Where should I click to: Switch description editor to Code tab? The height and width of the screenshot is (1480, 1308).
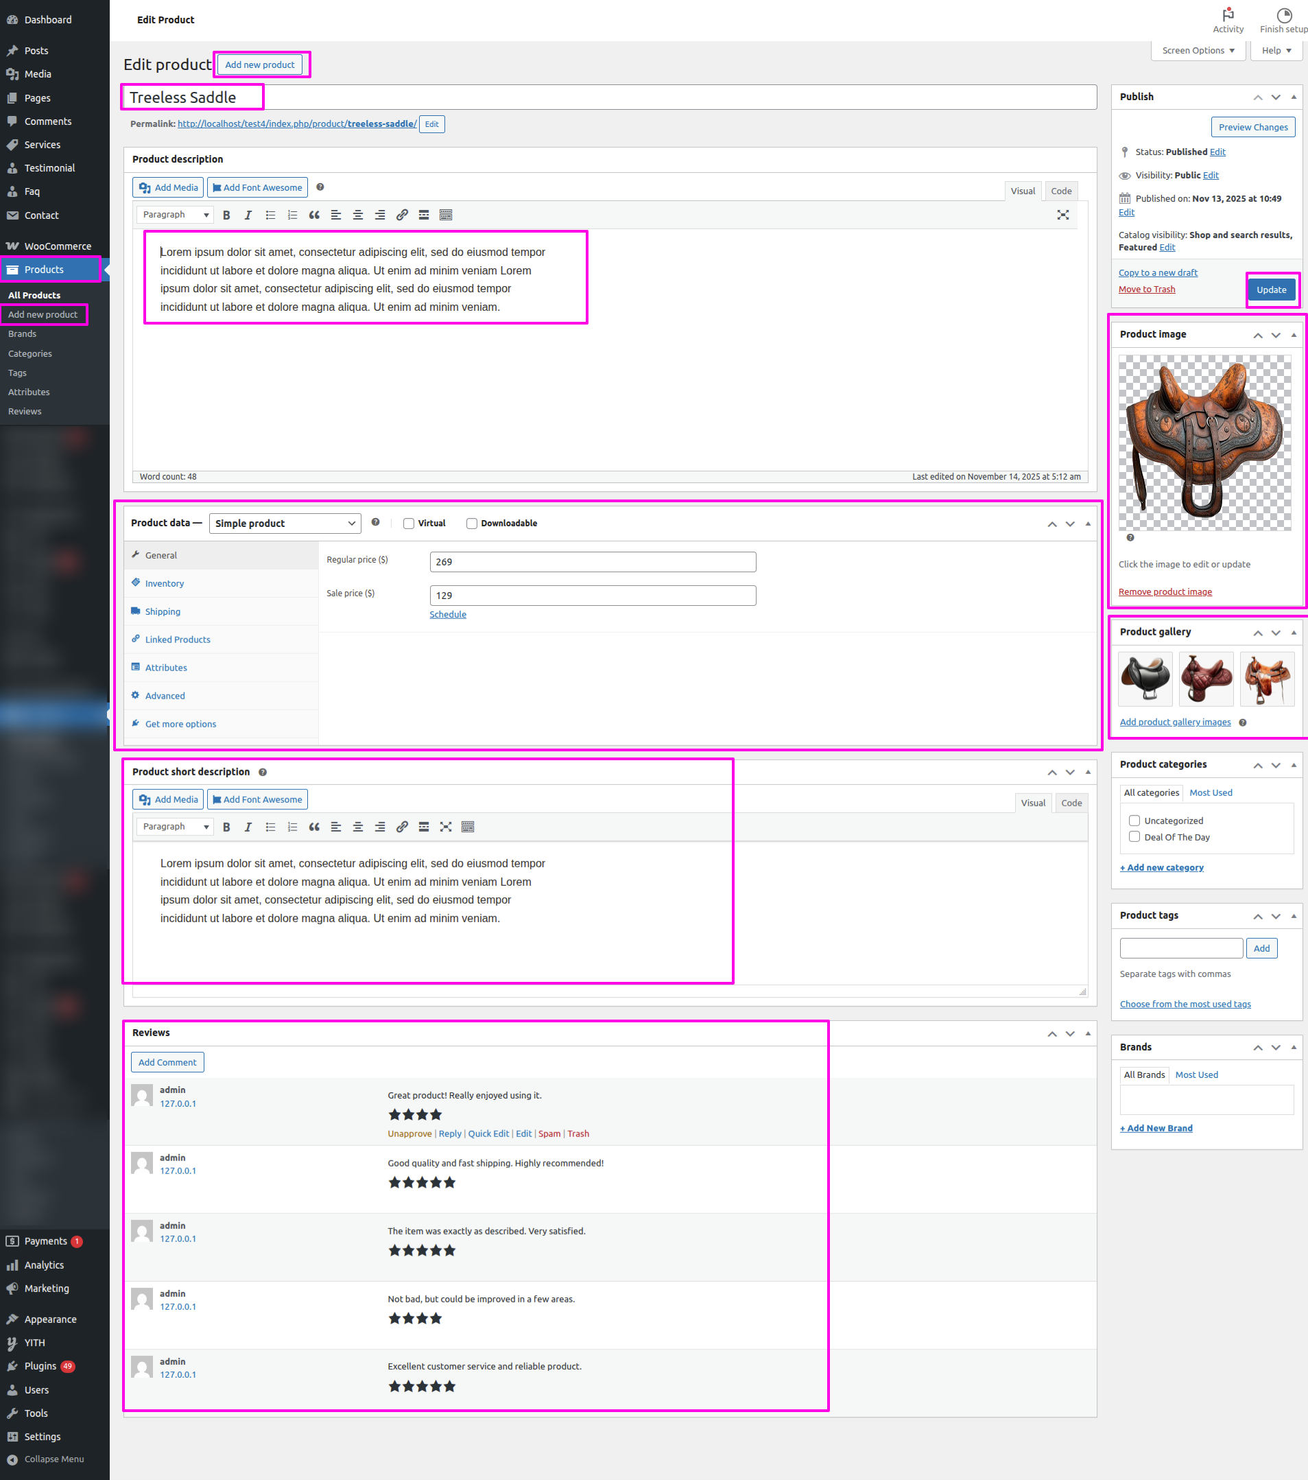[x=1060, y=191]
